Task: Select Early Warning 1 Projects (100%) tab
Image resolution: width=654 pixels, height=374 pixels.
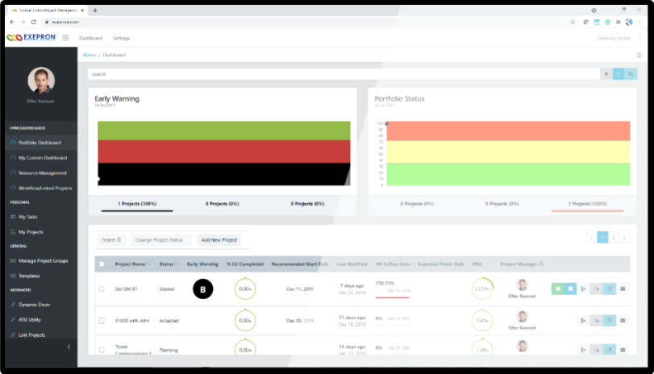Action: coord(137,204)
